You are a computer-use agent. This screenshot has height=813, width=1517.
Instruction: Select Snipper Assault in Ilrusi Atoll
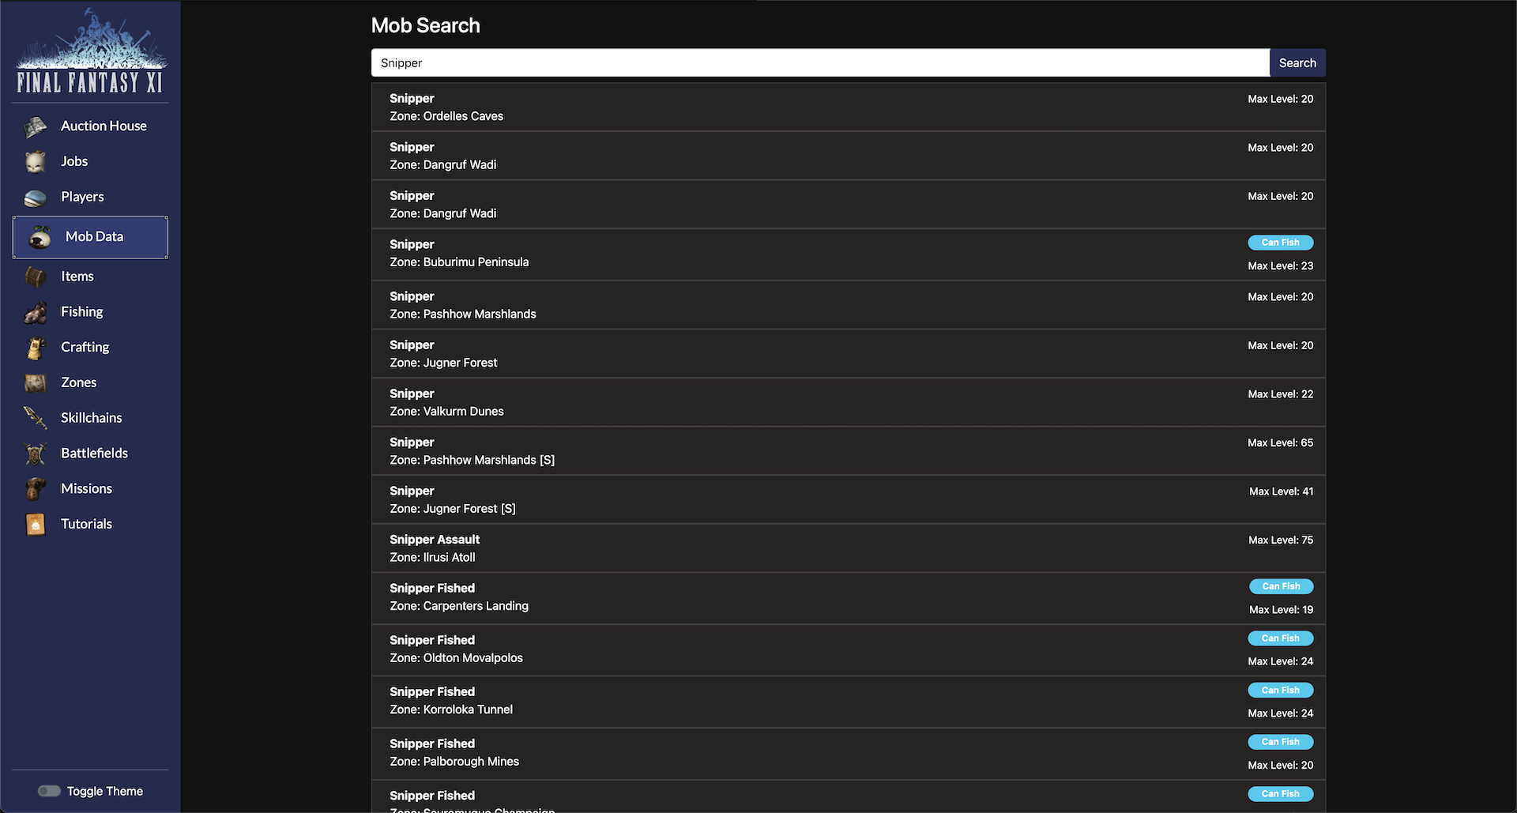[x=849, y=548]
